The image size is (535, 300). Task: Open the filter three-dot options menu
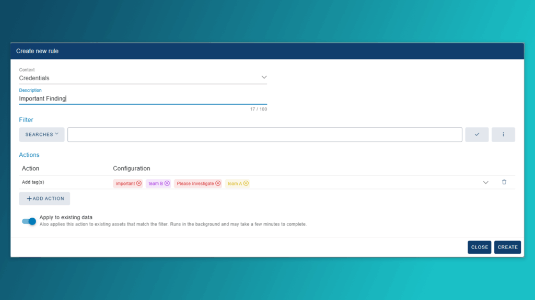[503, 134]
